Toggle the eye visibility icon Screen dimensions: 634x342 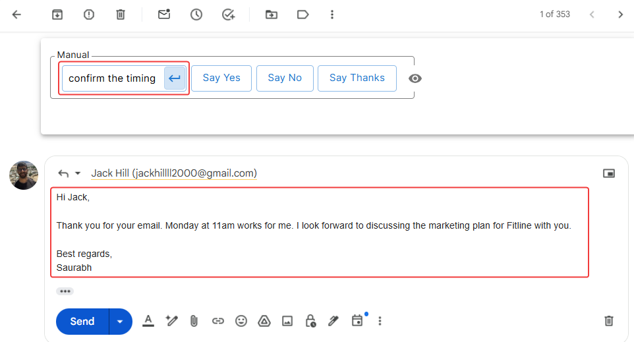[x=415, y=78]
